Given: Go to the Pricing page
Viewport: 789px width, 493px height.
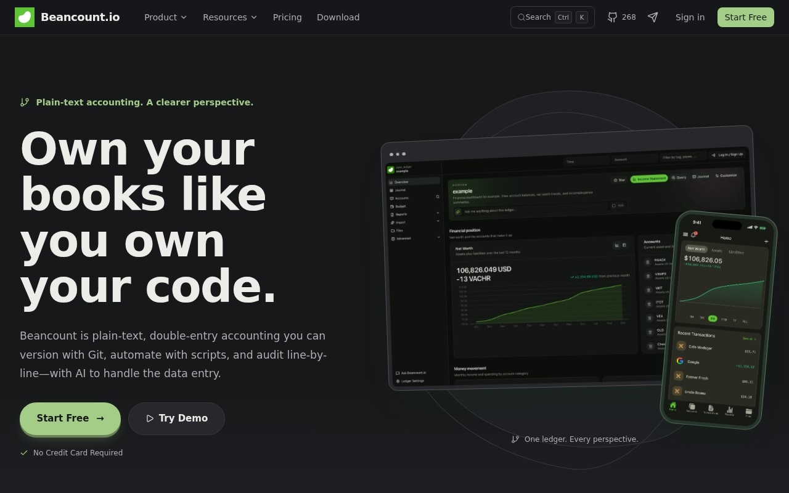Looking at the screenshot, I should tap(287, 17).
